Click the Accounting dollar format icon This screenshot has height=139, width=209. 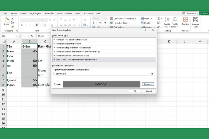point(94,23)
